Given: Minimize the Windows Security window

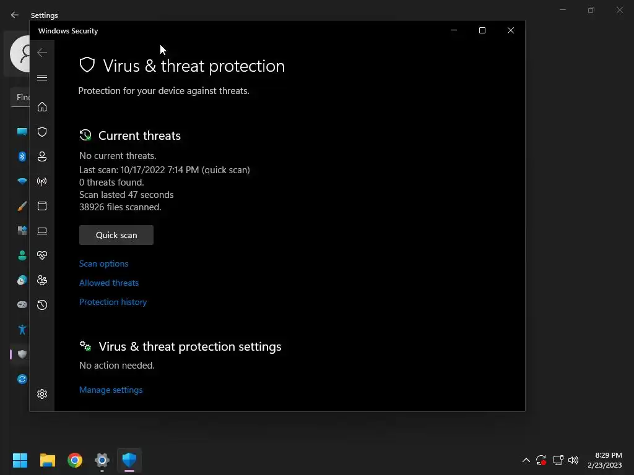Looking at the screenshot, I should pyautogui.click(x=454, y=30).
